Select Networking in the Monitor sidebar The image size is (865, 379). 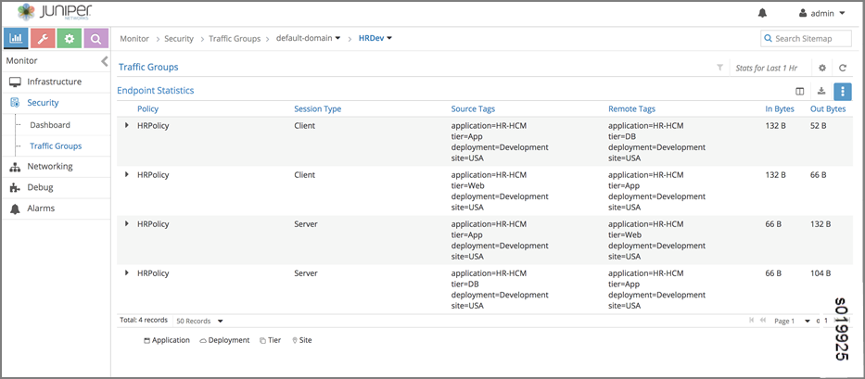point(50,167)
